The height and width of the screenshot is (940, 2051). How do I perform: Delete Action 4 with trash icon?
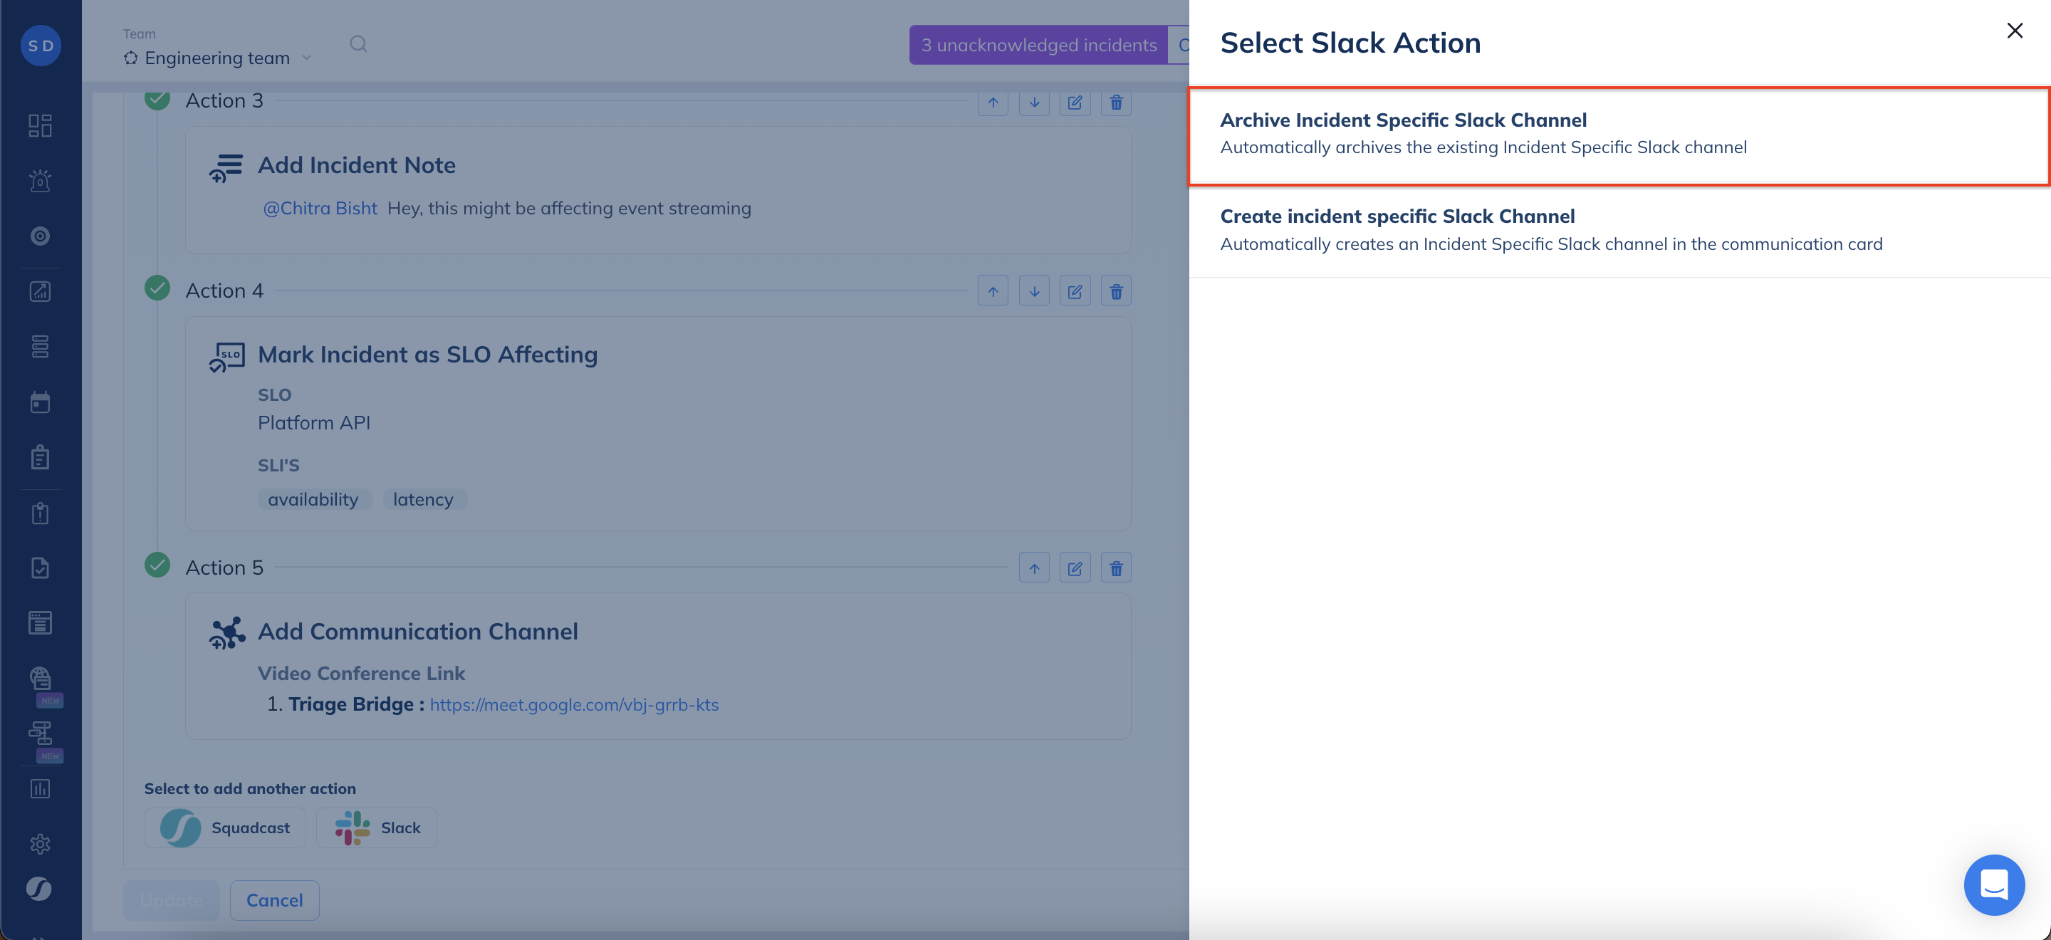pos(1115,291)
